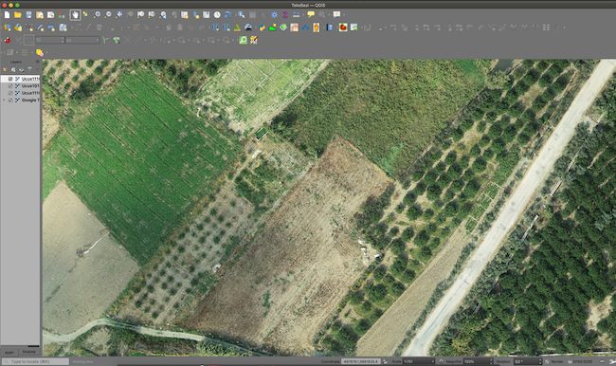Click the Rotation value spin box
616x366 pixels.
(x=528, y=361)
